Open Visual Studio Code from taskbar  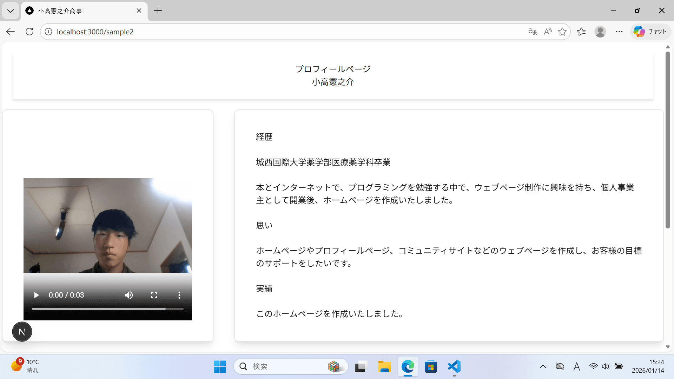[x=454, y=367]
